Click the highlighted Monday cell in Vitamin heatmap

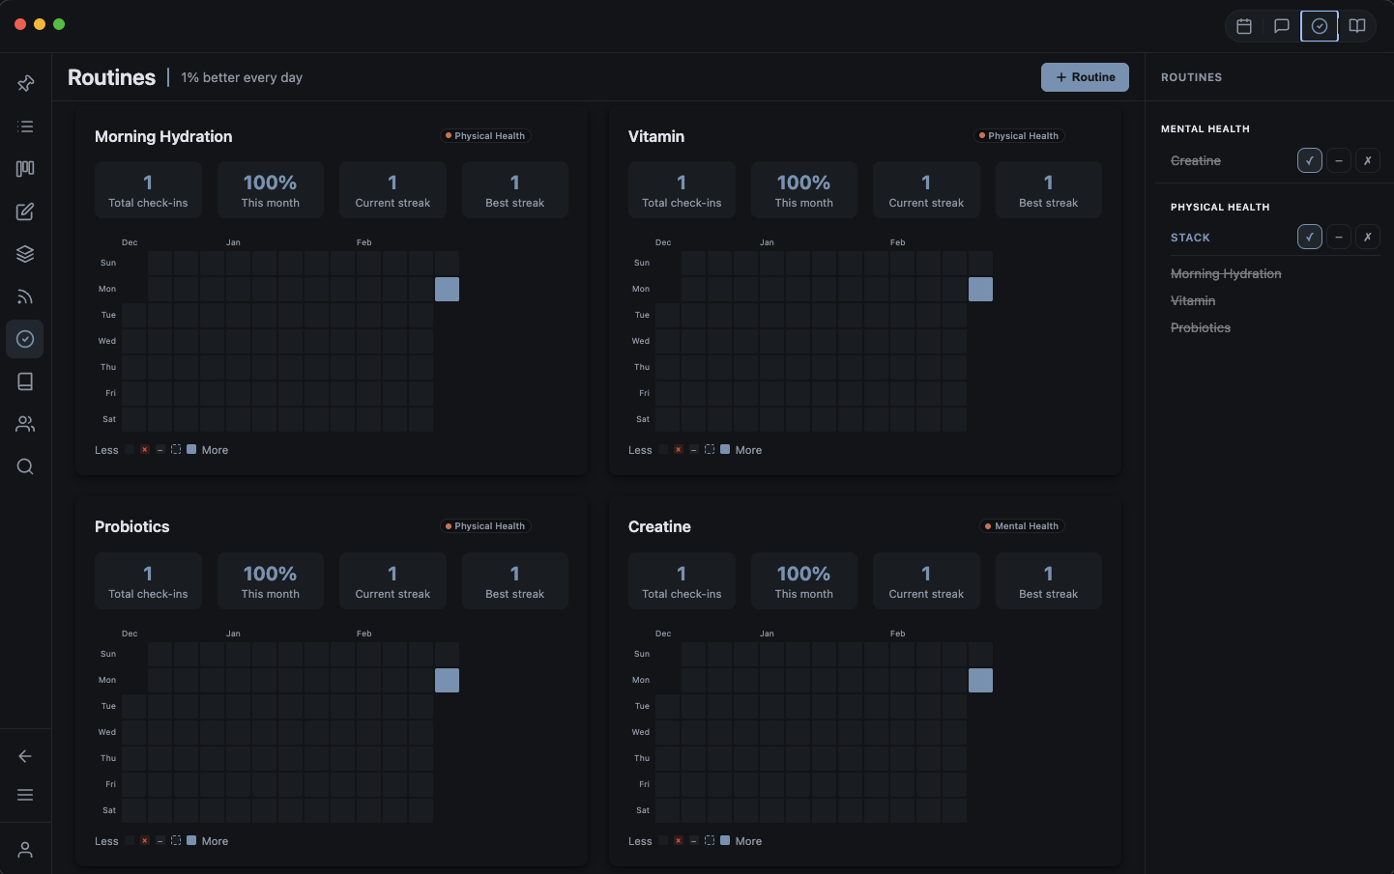point(980,289)
